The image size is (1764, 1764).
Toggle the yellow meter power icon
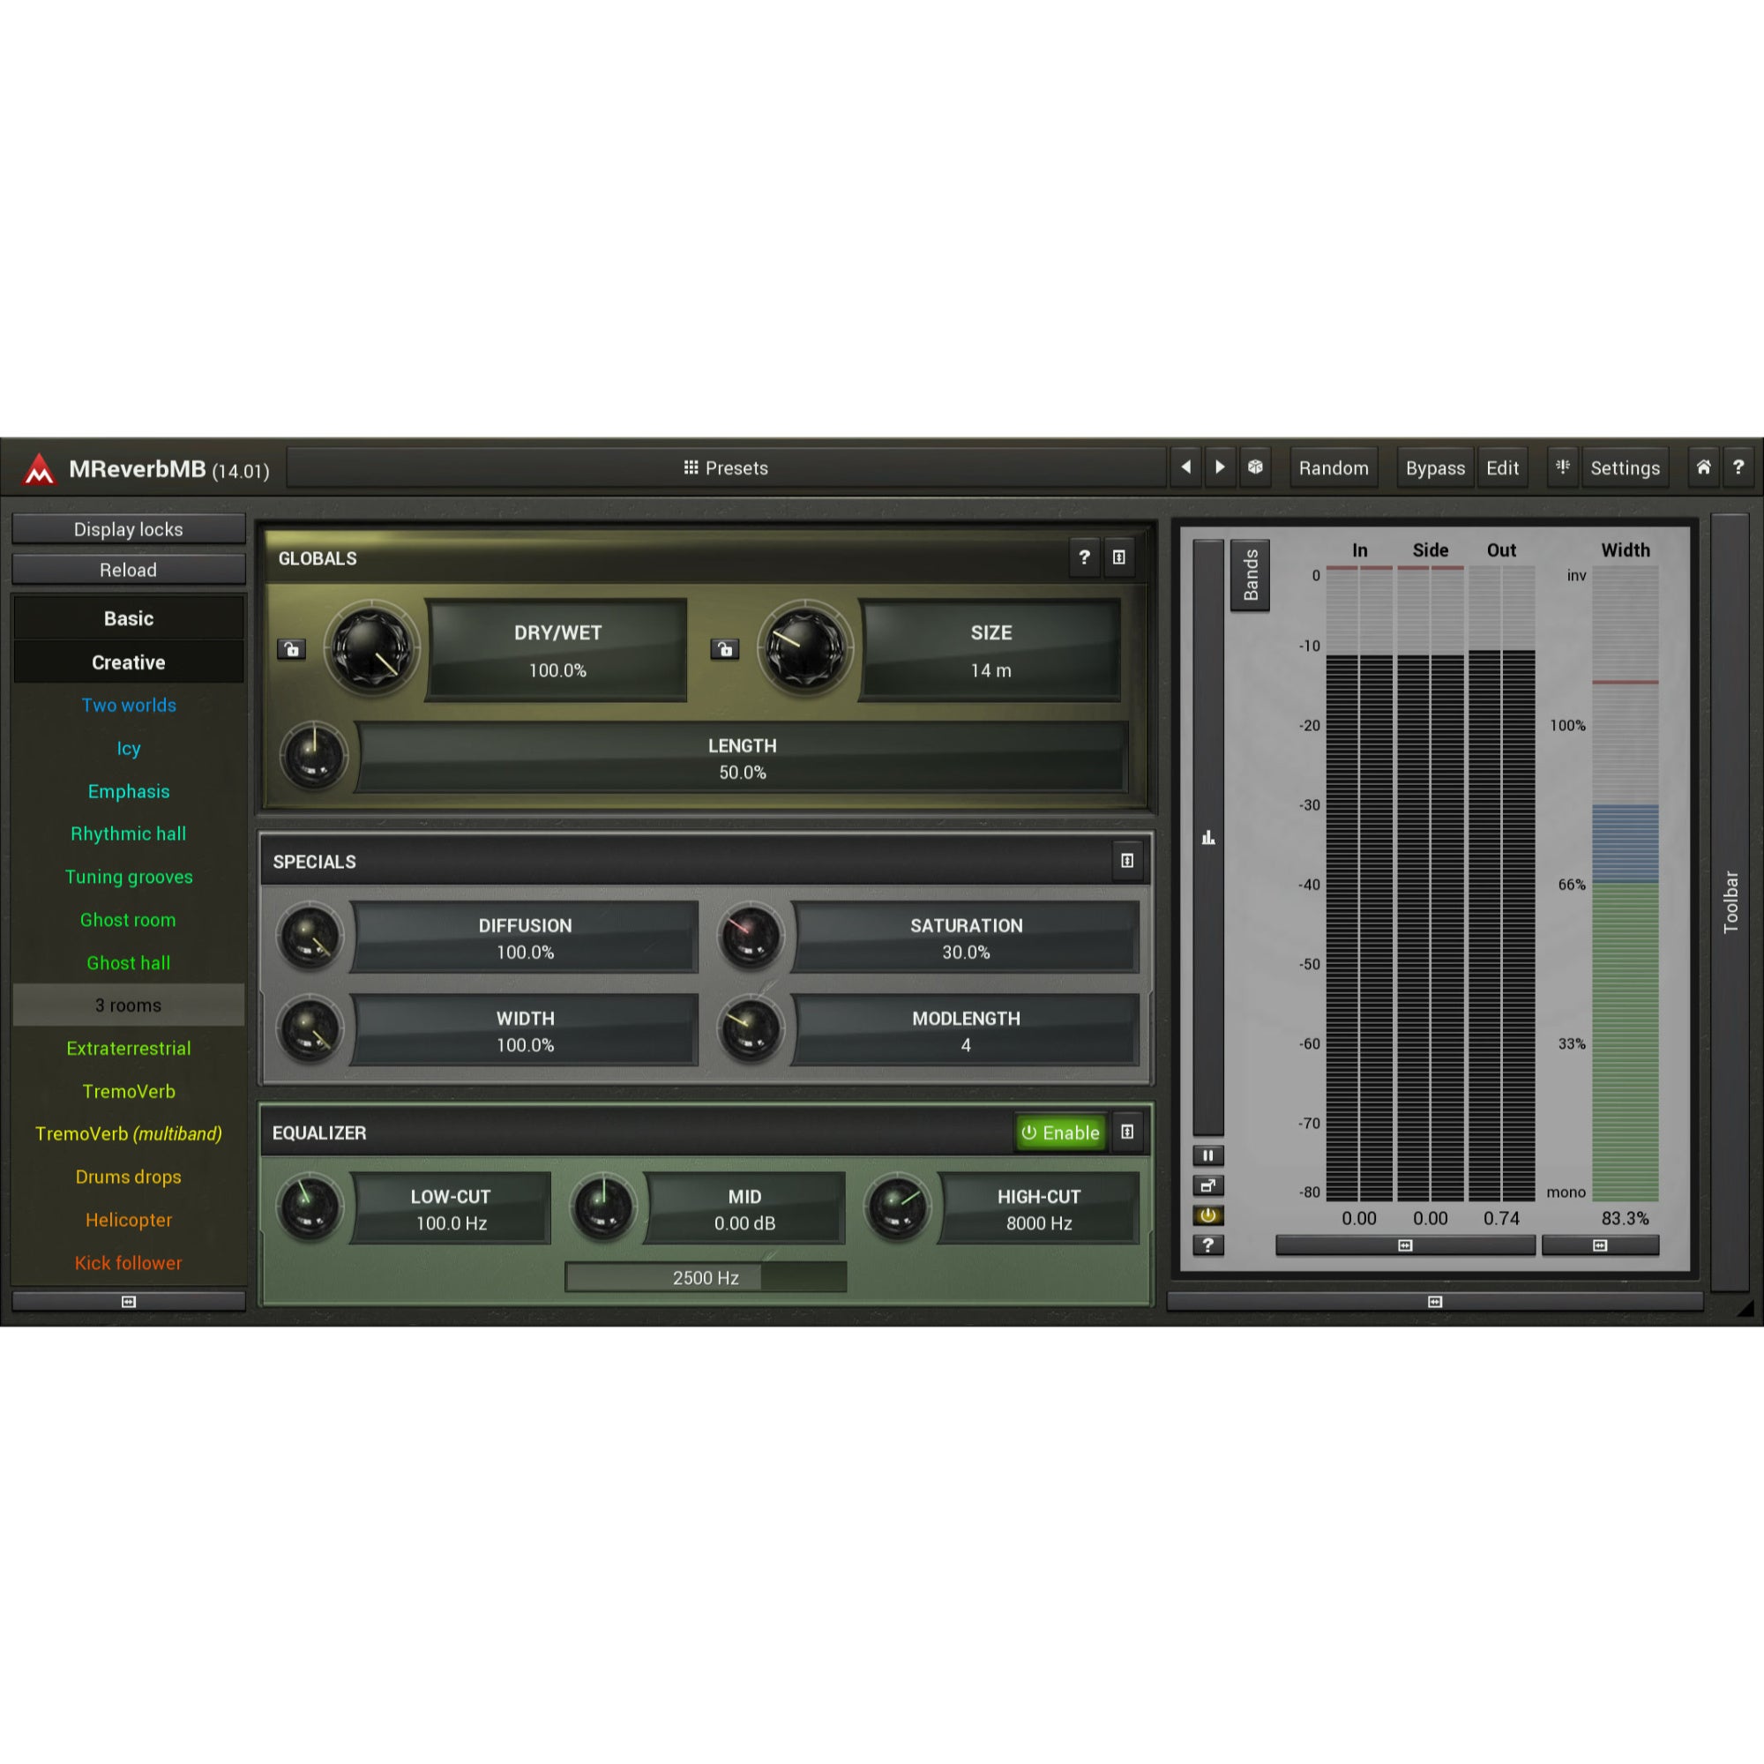pos(1208,1215)
